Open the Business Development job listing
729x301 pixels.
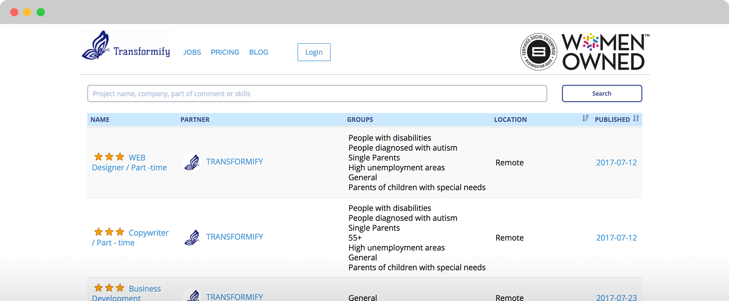click(144, 289)
